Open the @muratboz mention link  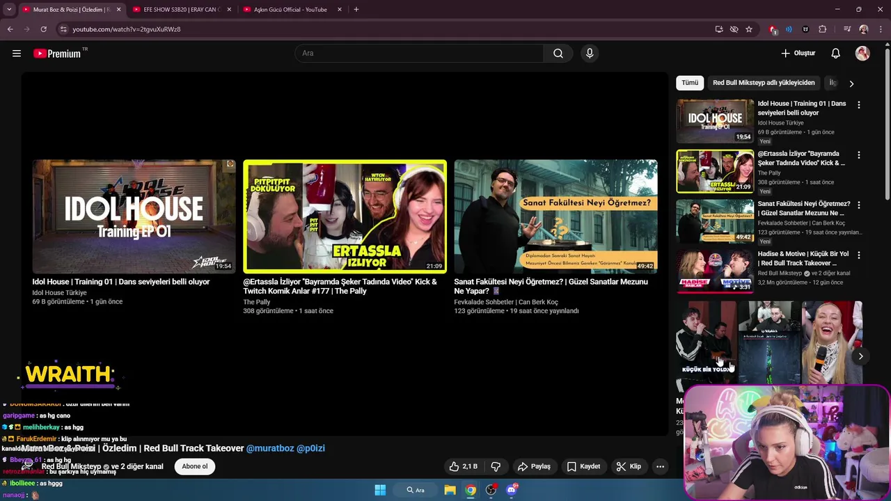click(x=270, y=448)
